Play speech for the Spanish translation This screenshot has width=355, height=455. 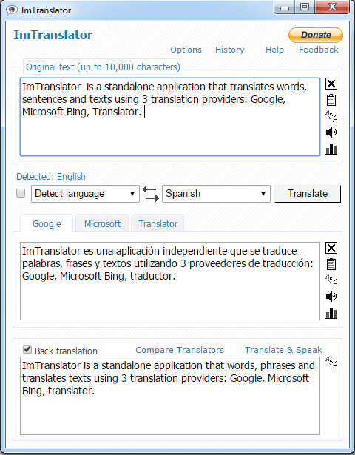(331, 297)
